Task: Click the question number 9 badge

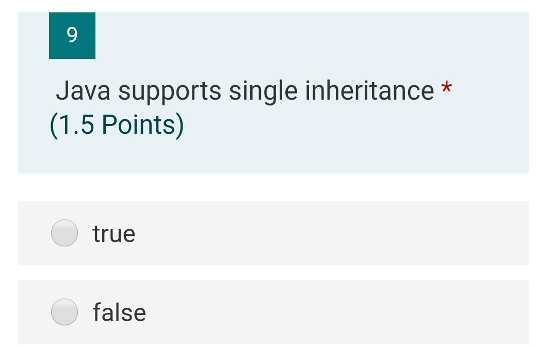Action: pyautogui.click(x=72, y=35)
